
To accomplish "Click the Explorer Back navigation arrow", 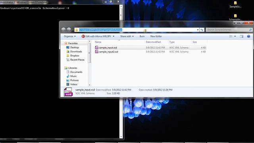I will (63, 30).
